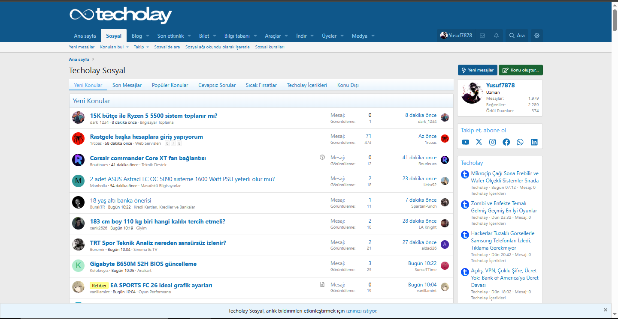The image size is (618, 319).
Task: Open thread 183 cm boy 110 kg
Action: 158,221
